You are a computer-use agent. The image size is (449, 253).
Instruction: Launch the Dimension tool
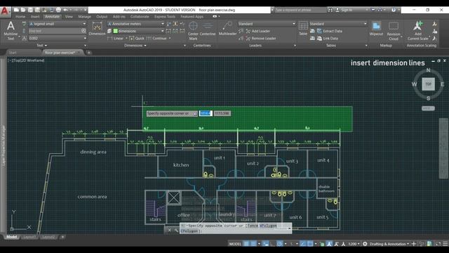click(x=97, y=29)
